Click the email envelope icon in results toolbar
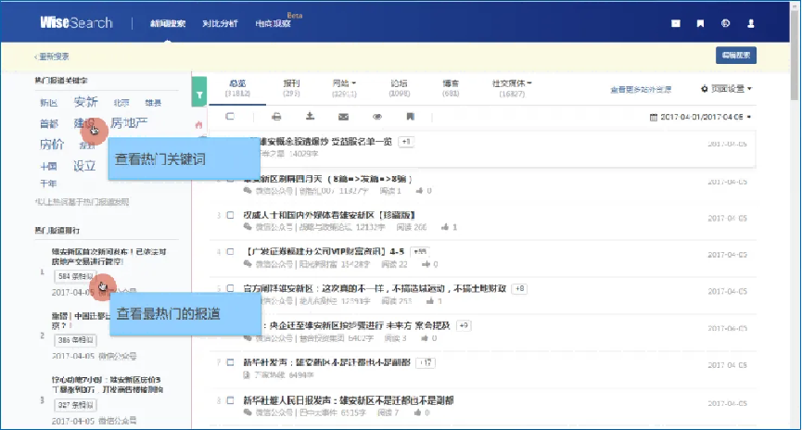Screen dimensions: 802x430 click(x=343, y=117)
